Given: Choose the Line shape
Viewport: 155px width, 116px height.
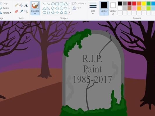Looking at the screenshot, I should pos(44,4).
